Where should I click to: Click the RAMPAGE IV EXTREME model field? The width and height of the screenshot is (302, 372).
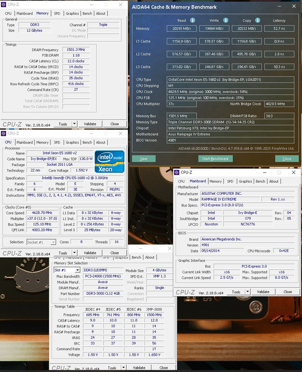[x=230, y=199]
